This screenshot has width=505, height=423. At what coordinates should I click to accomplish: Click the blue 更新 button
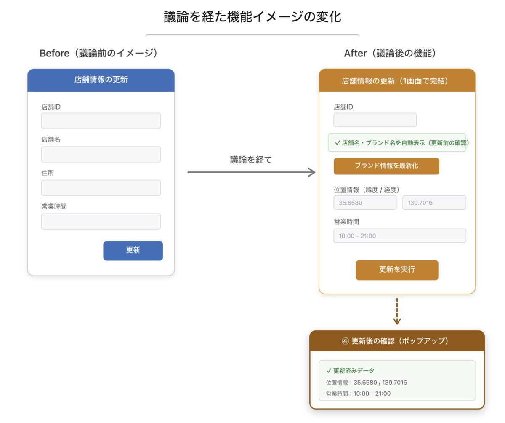click(x=133, y=251)
